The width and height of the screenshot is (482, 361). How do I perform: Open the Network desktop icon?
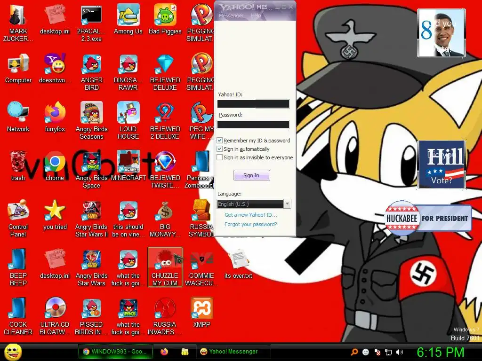point(18,117)
